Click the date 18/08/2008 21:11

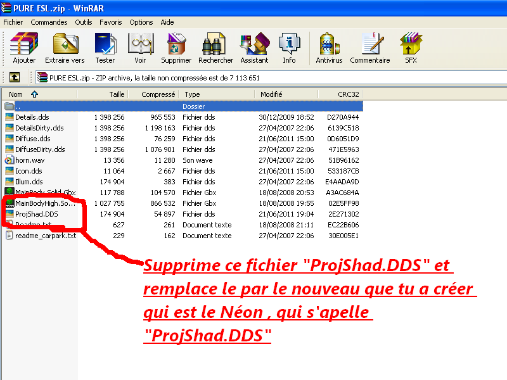[x=286, y=225]
